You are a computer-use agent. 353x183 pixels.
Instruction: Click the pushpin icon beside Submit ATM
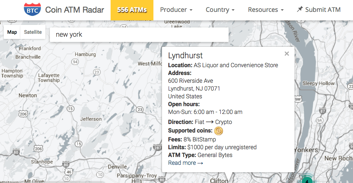[300, 9]
